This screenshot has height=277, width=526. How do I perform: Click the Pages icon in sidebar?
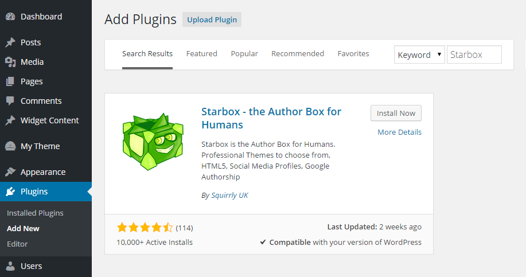10,81
